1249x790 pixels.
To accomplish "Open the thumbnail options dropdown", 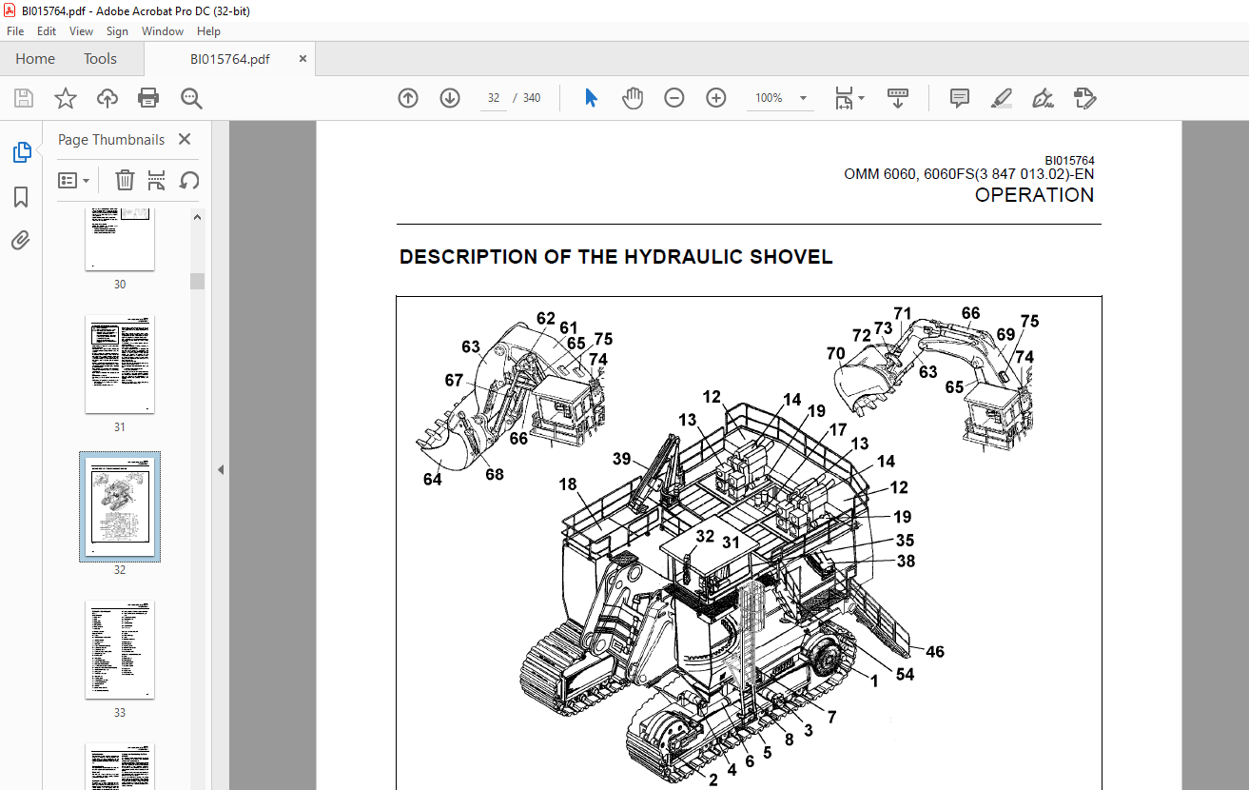I will coord(74,180).
